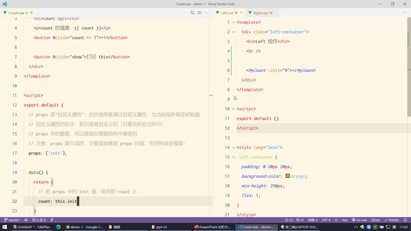Open clock showing 11:03
The height and width of the screenshot is (231, 411).
404,227
